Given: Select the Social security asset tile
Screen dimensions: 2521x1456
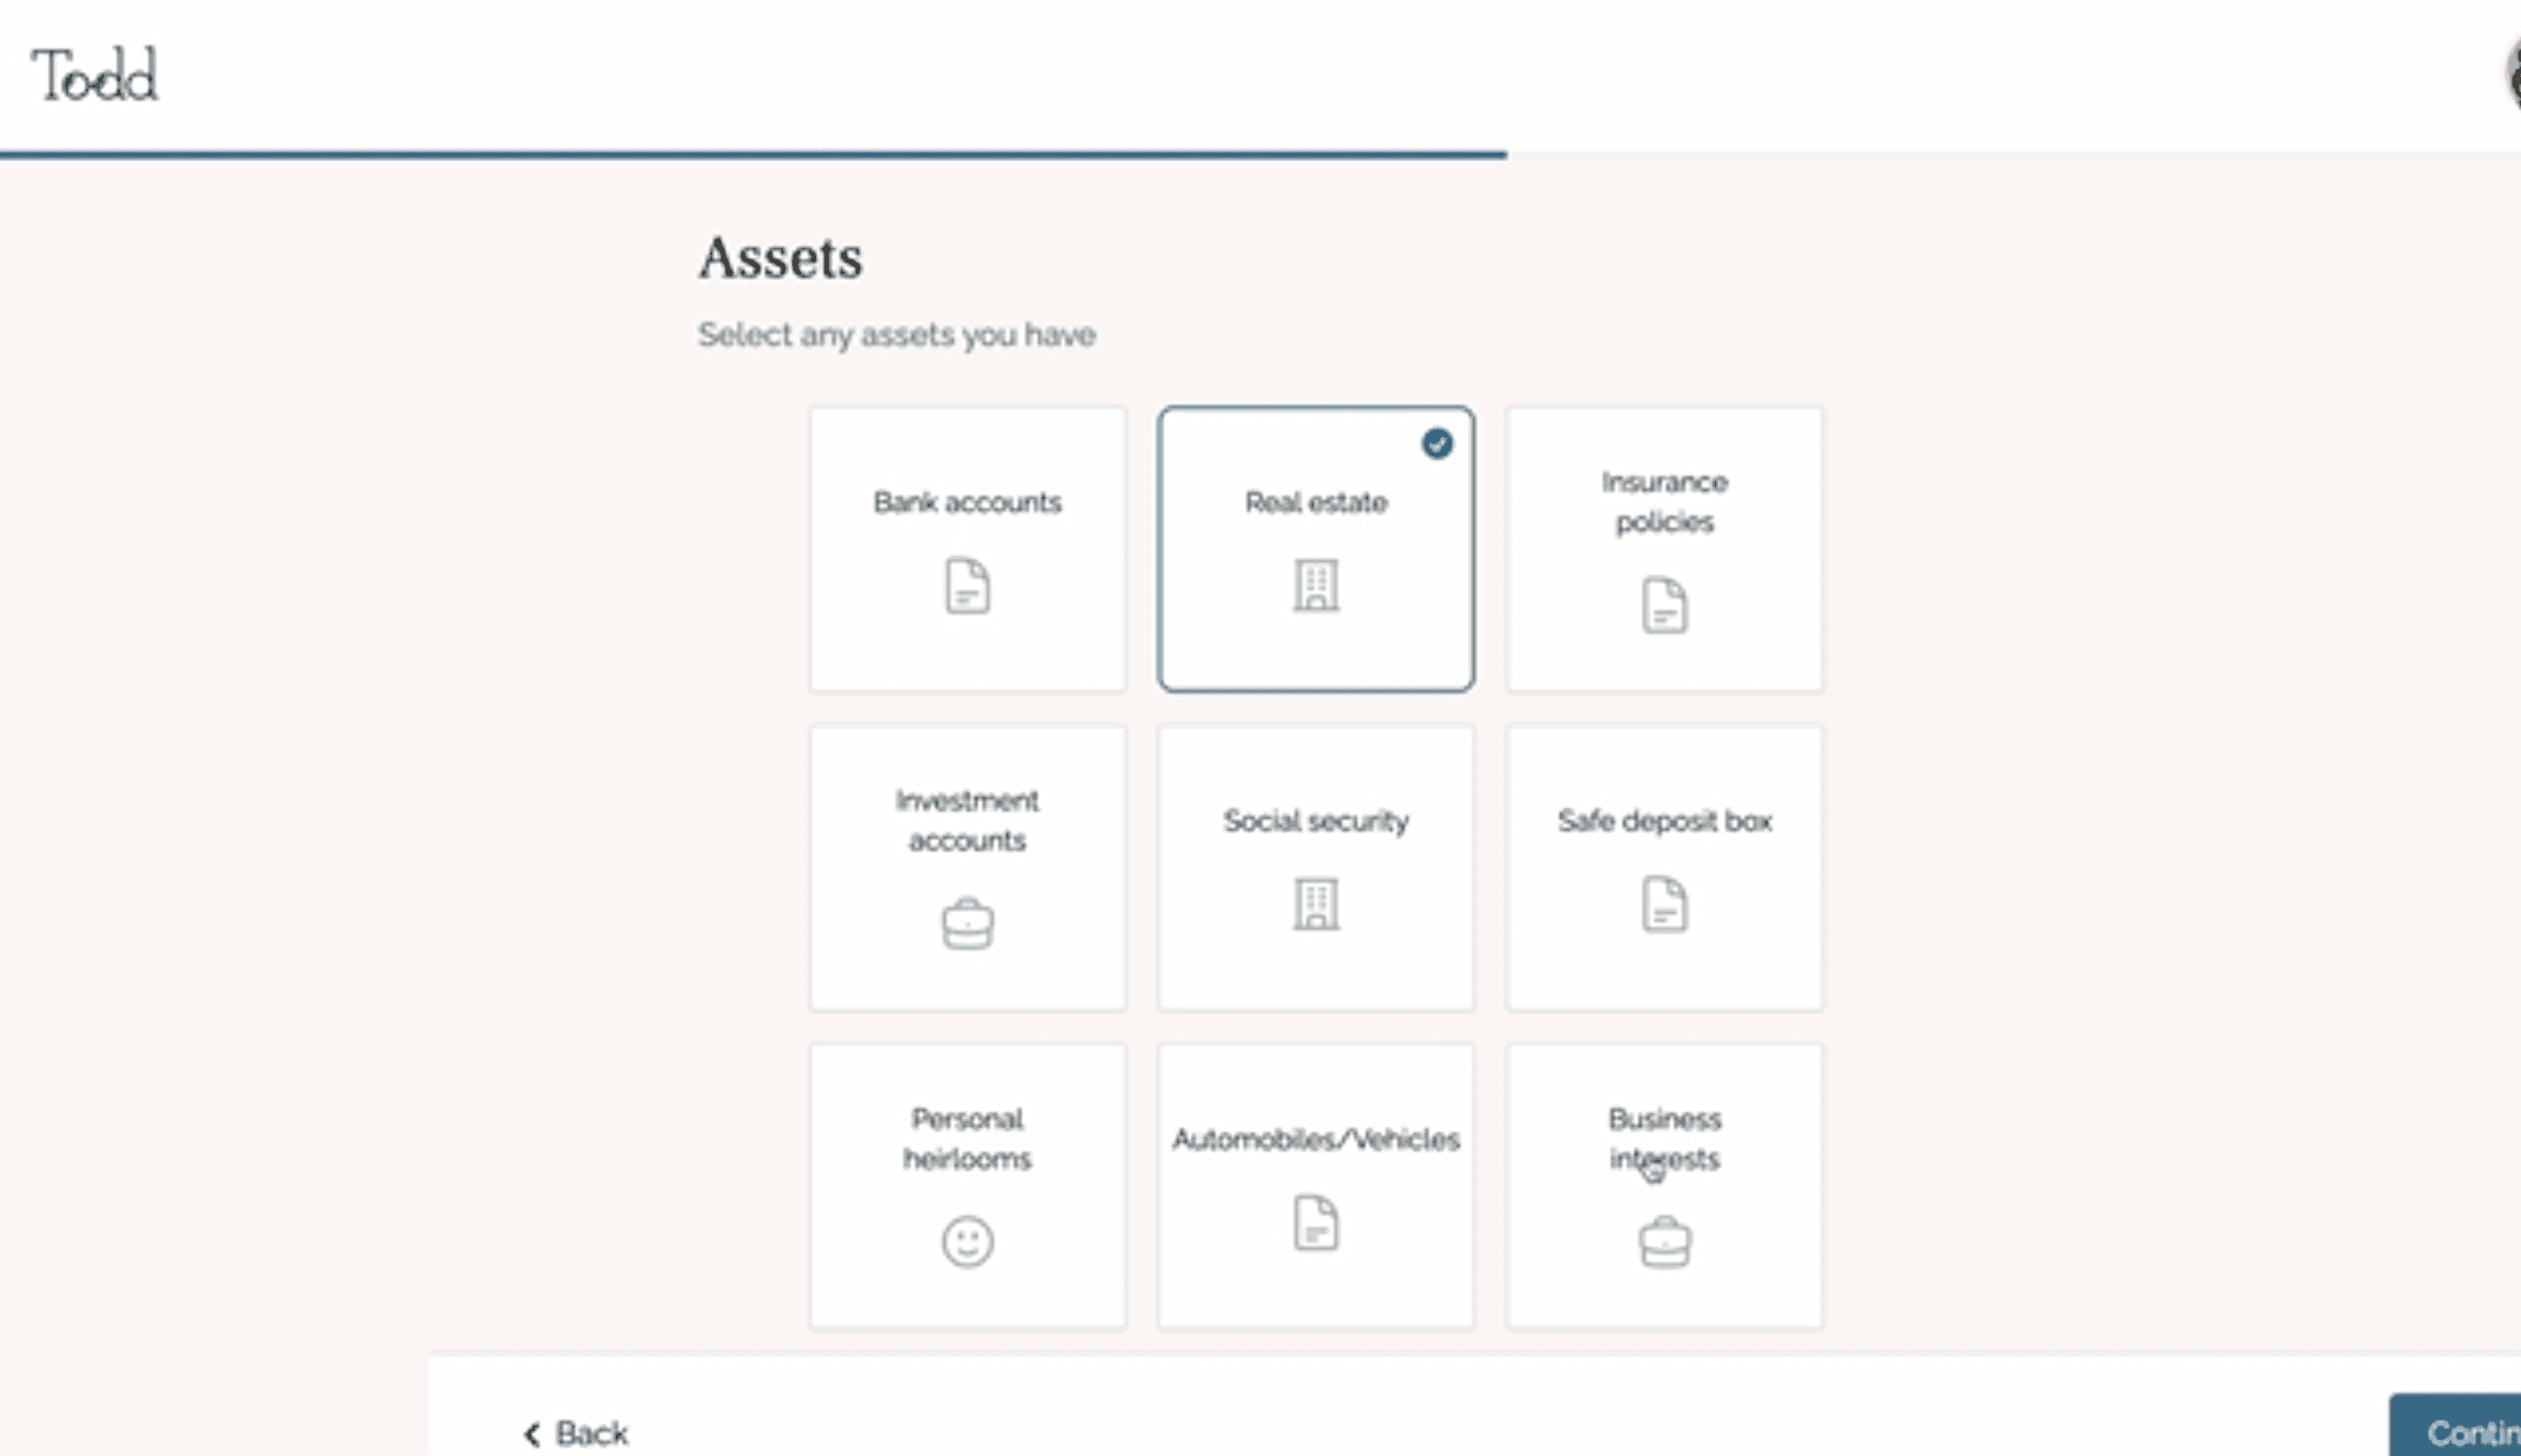Looking at the screenshot, I should pos(1316,867).
